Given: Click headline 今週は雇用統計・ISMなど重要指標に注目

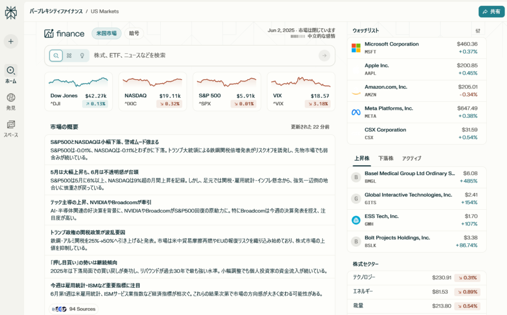Looking at the screenshot, I should click(x=95, y=286).
